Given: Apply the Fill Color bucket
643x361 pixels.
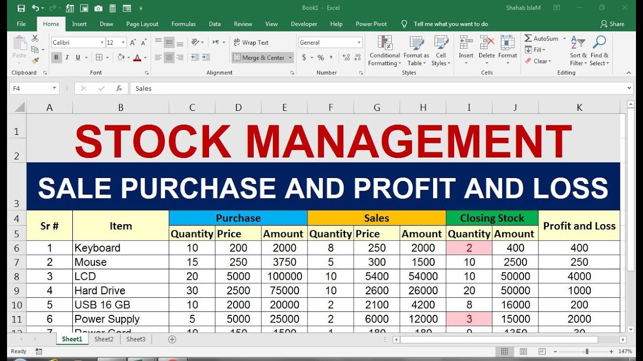Looking at the screenshot, I should point(121,58).
